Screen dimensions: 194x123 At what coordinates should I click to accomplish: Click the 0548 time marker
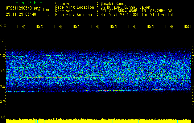click(151, 26)
